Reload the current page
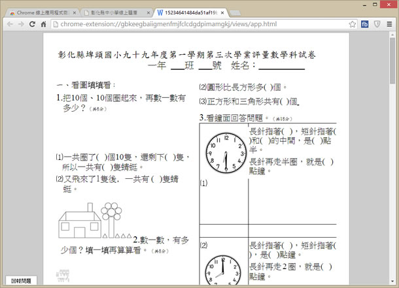This screenshot has height=288, width=399. 33,24
